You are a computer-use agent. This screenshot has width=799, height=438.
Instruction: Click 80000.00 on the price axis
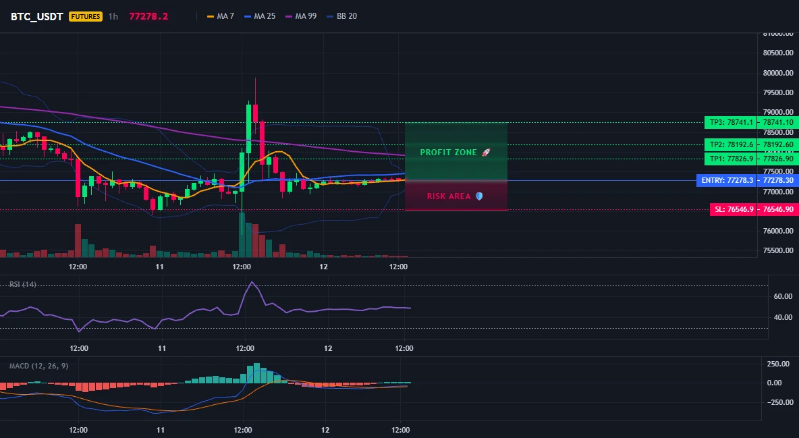pyautogui.click(x=778, y=73)
